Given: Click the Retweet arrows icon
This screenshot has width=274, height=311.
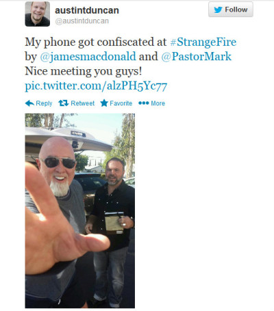Looking at the screenshot, I should (x=63, y=103).
